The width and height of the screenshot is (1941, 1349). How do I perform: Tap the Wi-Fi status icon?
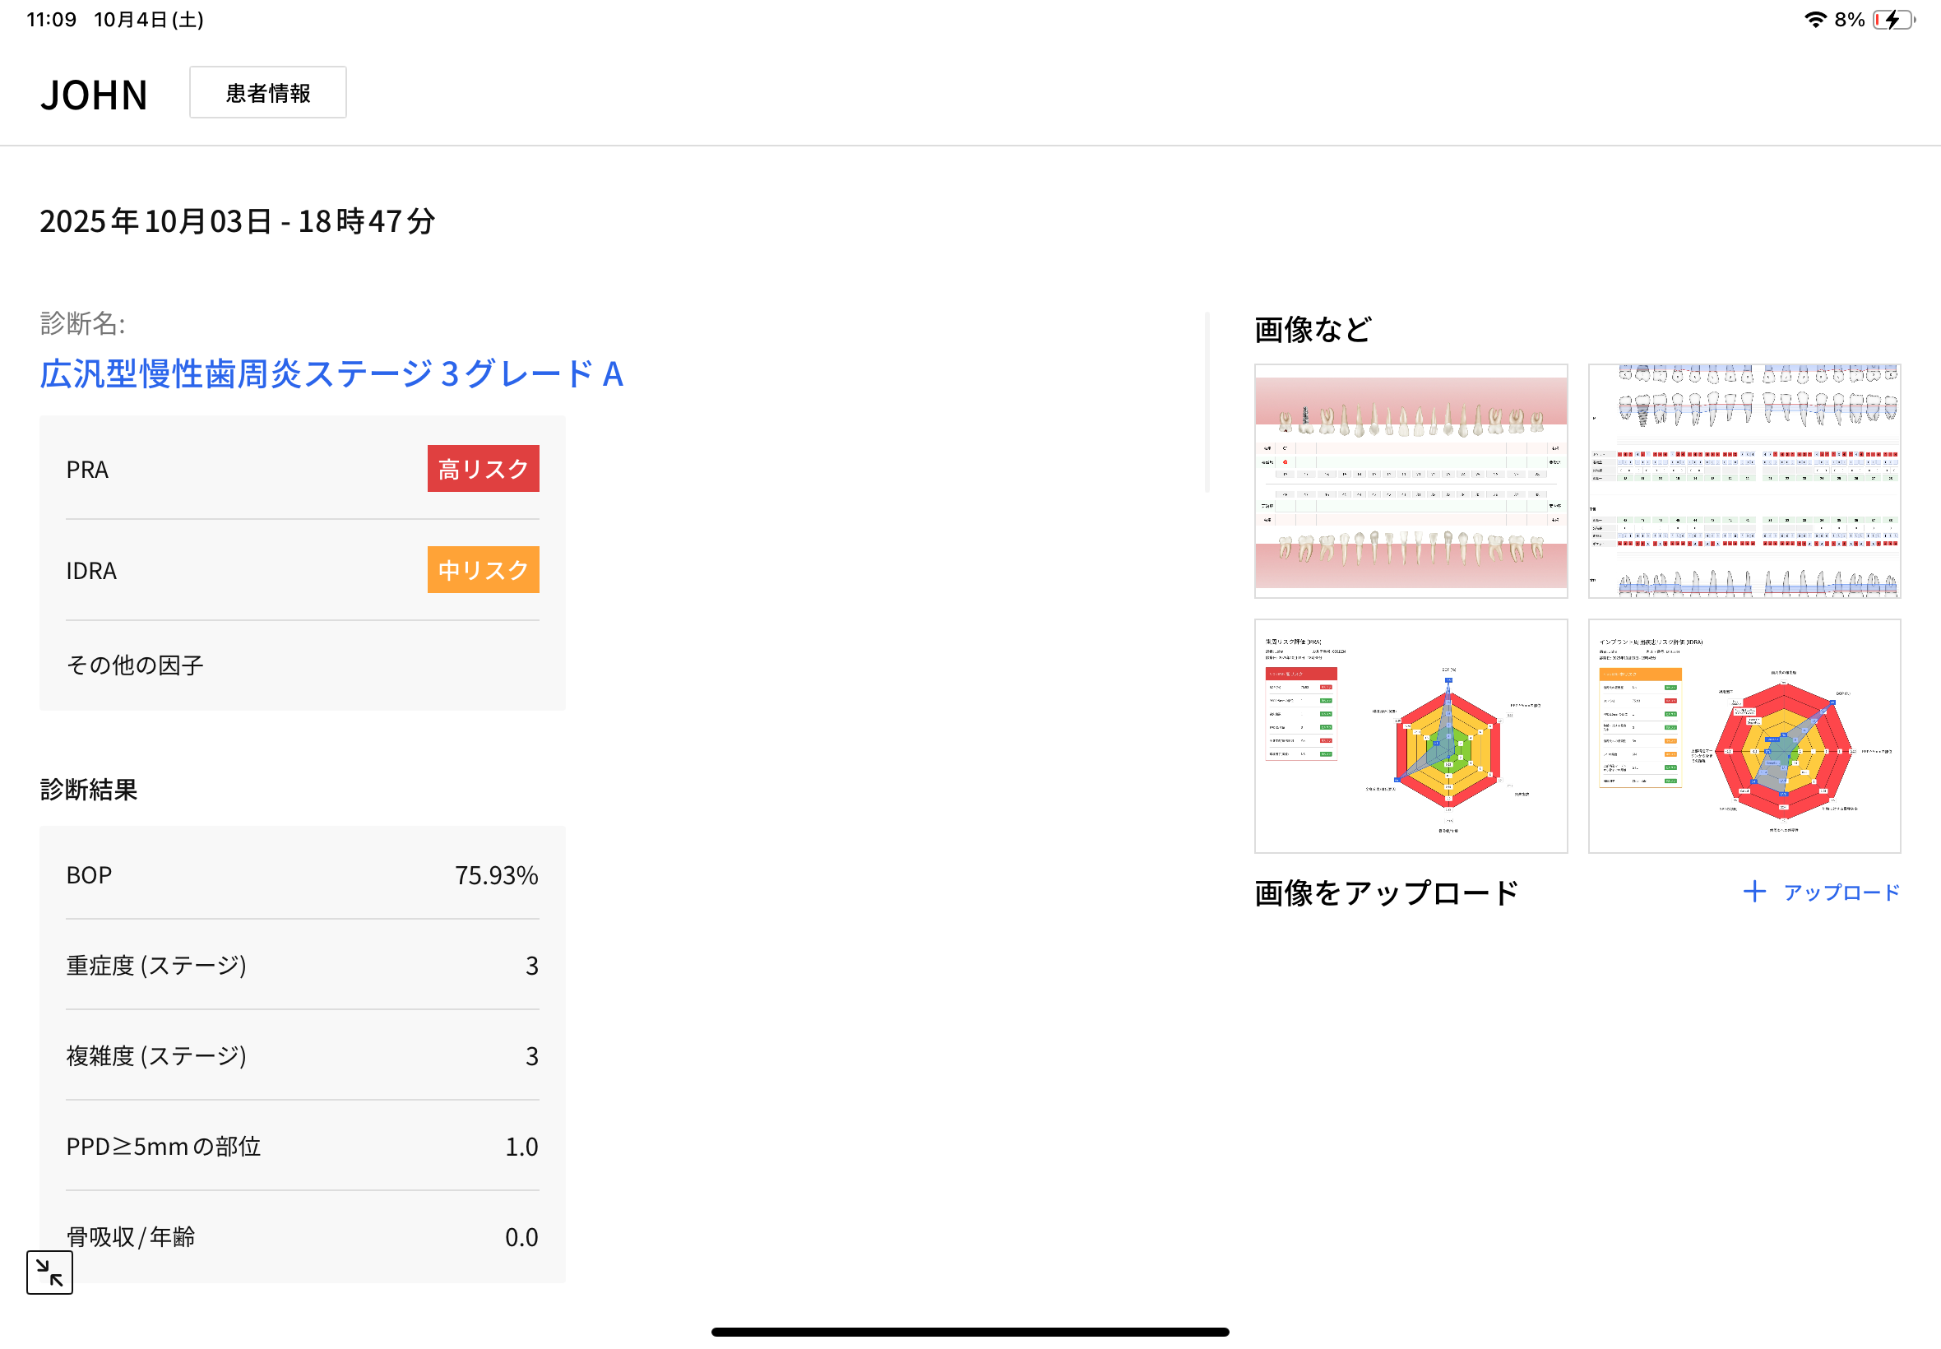[1814, 20]
